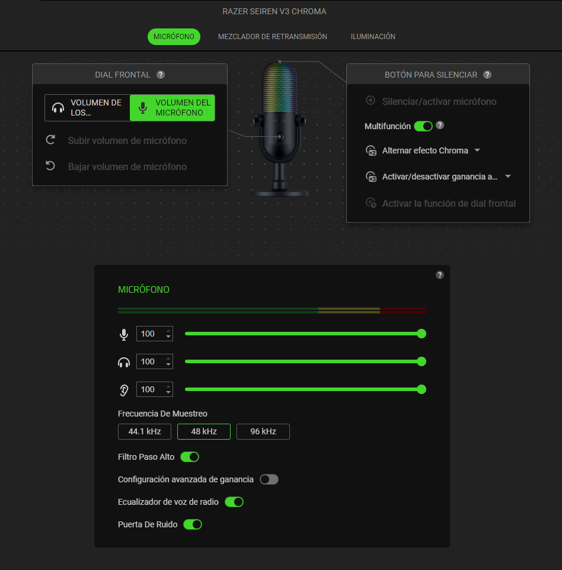The image size is (562, 570).
Task: Toggle the Multifunción switch
Action: tap(423, 126)
